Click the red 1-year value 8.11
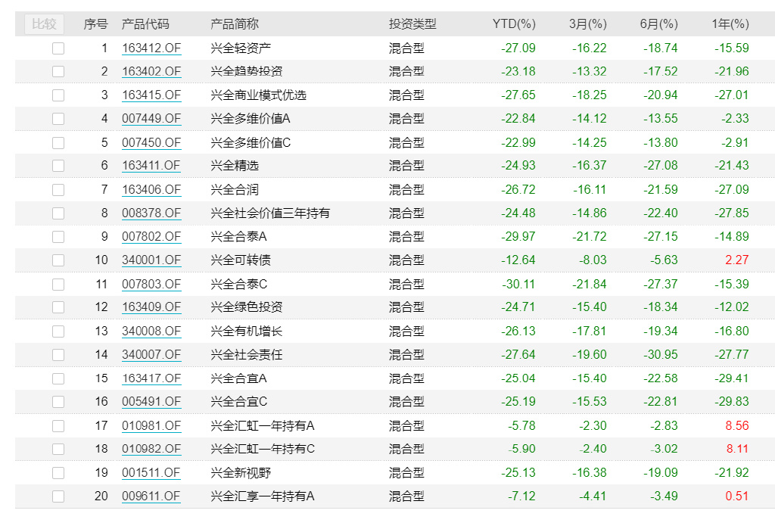 click(x=737, y=449)
